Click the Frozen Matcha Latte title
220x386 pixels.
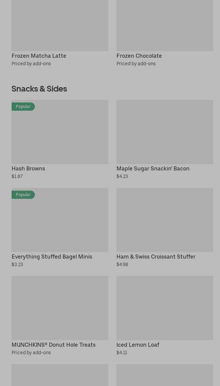(x=39, y=56)
